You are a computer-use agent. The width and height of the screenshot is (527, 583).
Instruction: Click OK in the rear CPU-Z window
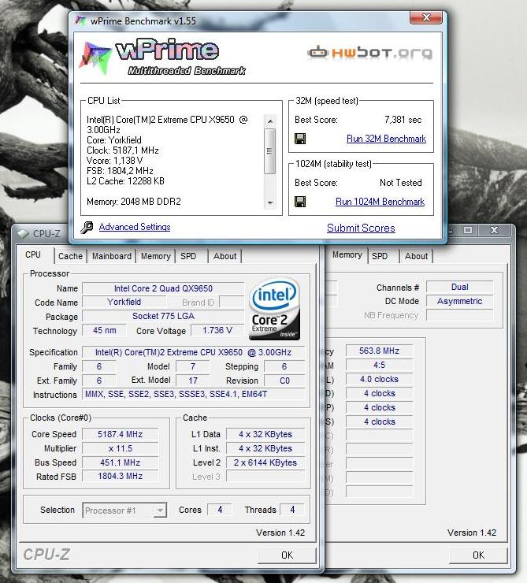(478, 555)
